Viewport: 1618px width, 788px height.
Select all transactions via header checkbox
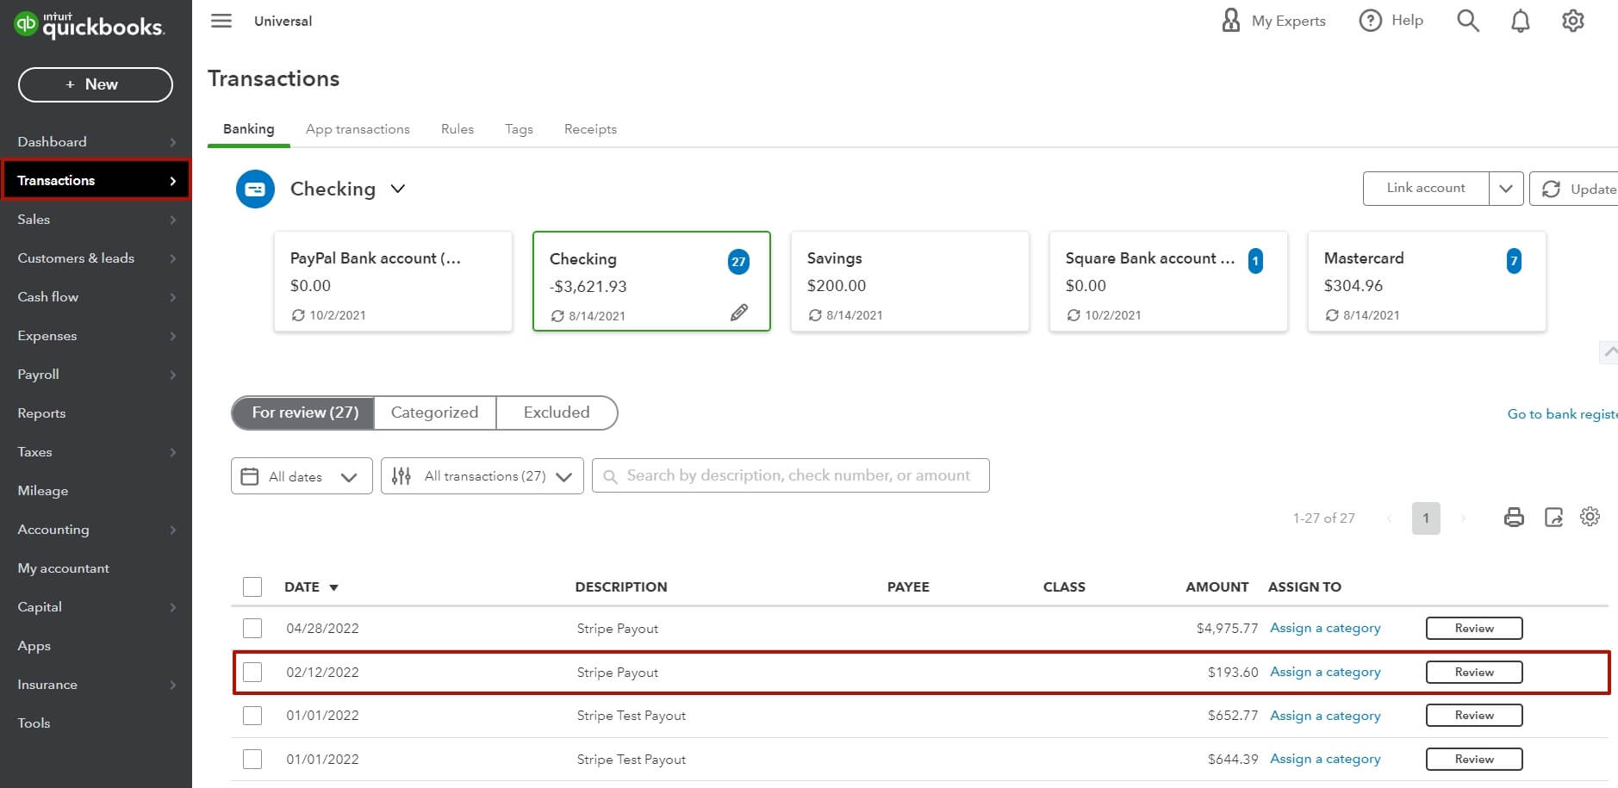(252, 586)
